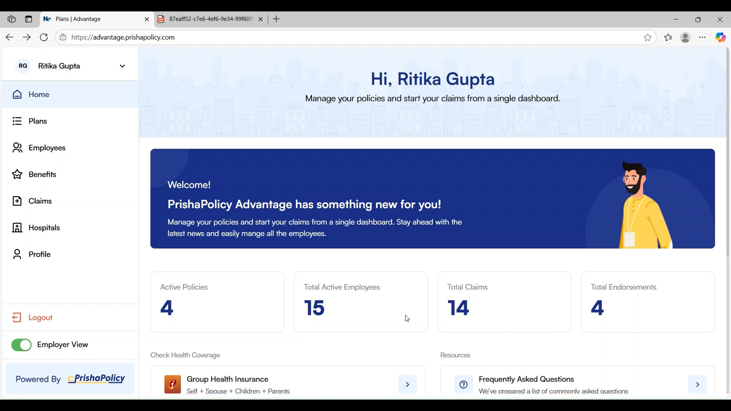731x411 pixels.
Task: Open the Home sidebar item
Action: pos(70,94)
